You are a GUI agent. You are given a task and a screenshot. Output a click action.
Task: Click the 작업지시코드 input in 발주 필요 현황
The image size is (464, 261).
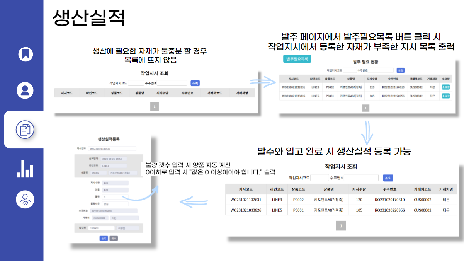coord(349,70)
